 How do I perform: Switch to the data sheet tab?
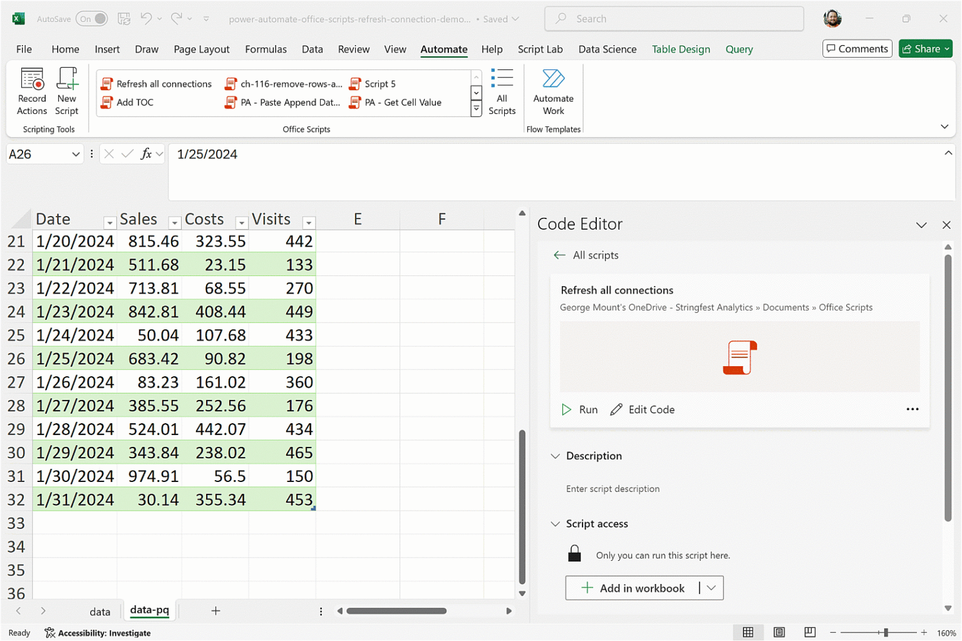point(100,612)
